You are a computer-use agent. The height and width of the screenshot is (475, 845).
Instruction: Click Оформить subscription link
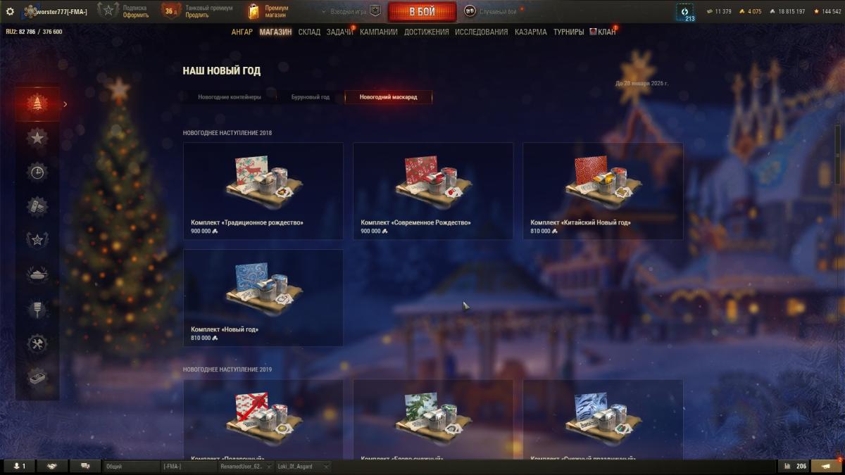(x=136, y=15)
